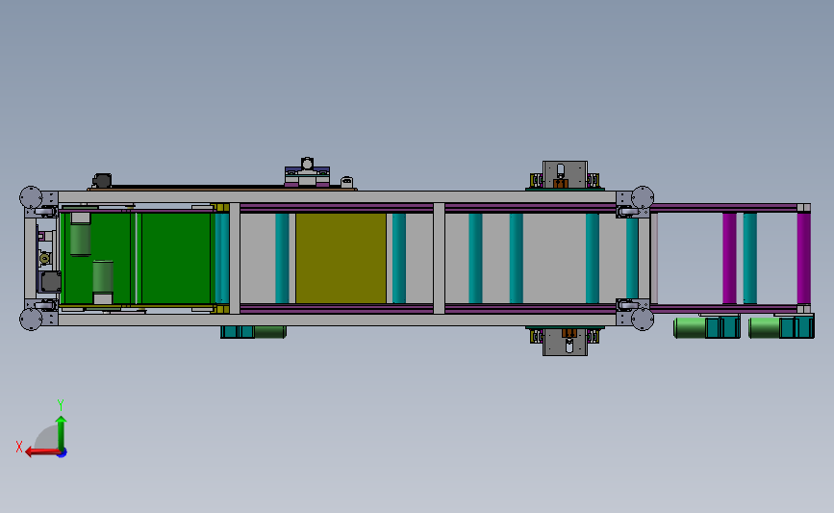Click the red X axis of the orientation triad
Image resolution: width=834 pixels, height=513 pixels.
pos(42,452)
